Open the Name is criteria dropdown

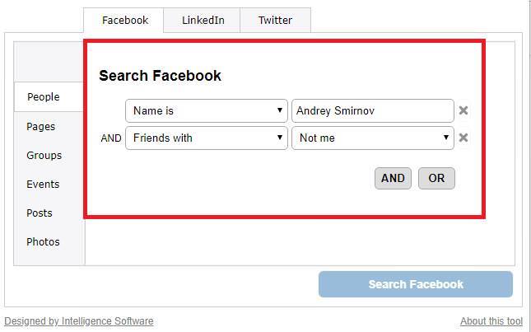pos(207,110)
